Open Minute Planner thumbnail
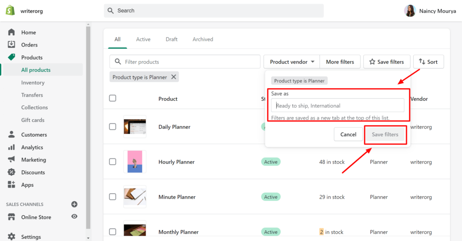This screenshot has width=462, height=241. 134,196
